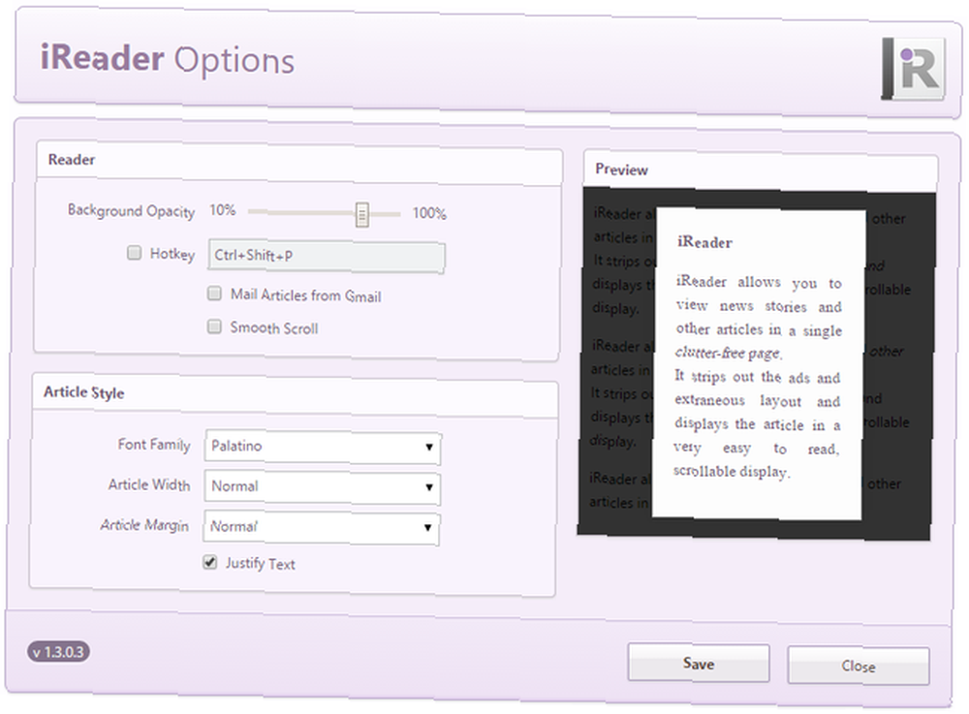Click the Article Width label
Viewport: 969px width, 714px height.
pyautogui.click(x=149, y=484)
